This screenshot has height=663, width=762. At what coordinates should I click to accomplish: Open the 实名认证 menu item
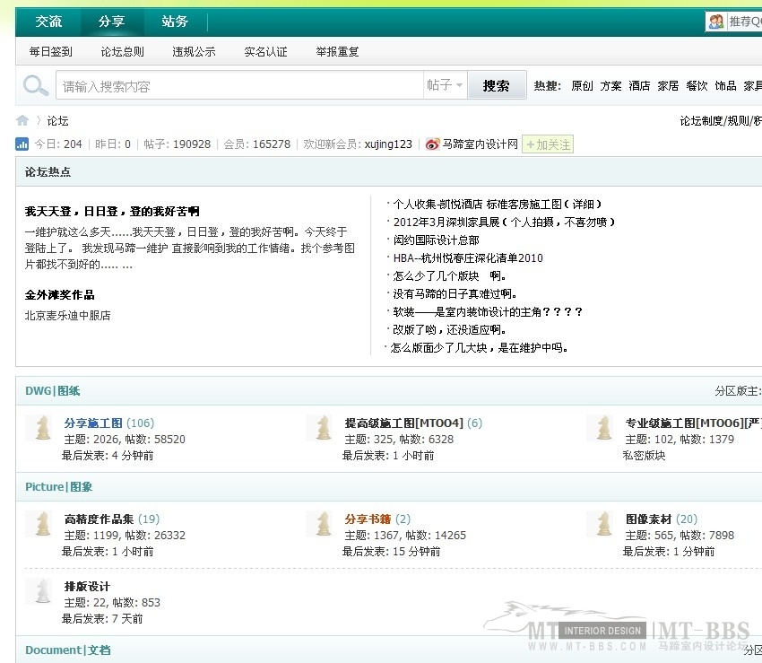[x=265, y=51]
